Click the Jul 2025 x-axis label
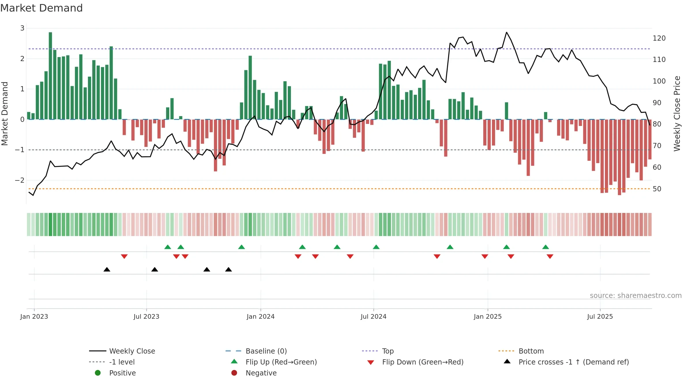The image size is (692, 389). point(600,316)
